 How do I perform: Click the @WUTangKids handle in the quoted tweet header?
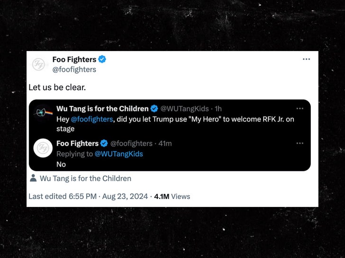(x=185, y=109)
